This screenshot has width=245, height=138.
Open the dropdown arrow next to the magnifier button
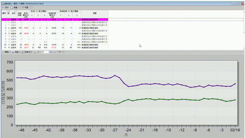coord(19,8)
